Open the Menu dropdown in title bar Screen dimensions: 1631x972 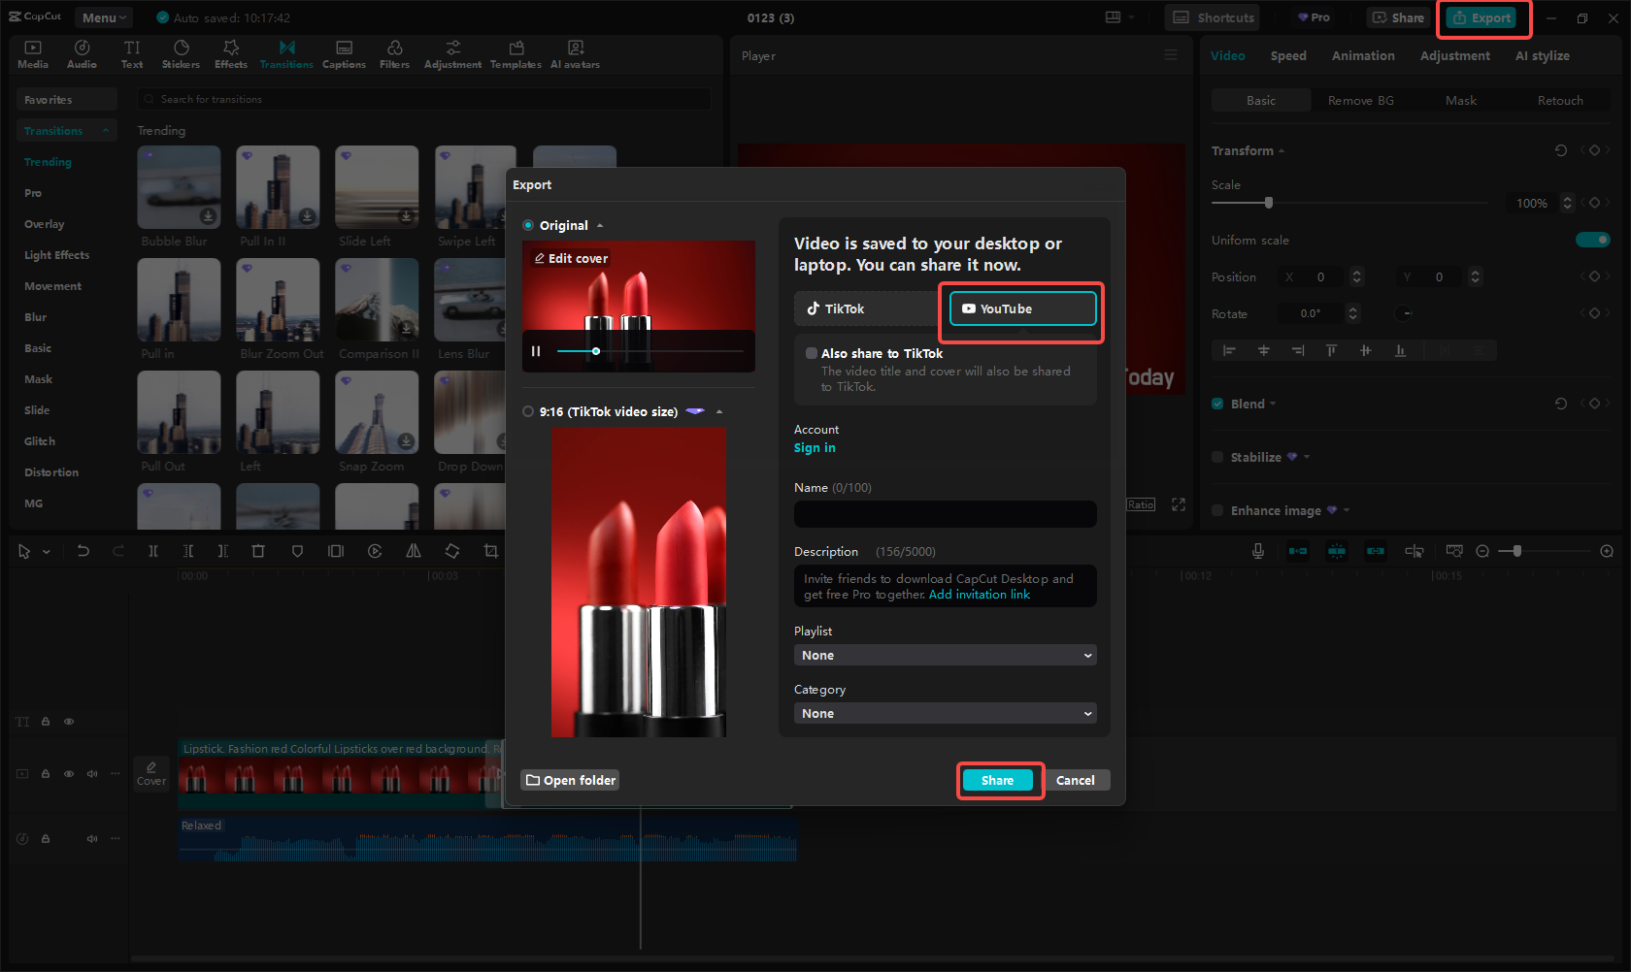click(104, 17)
